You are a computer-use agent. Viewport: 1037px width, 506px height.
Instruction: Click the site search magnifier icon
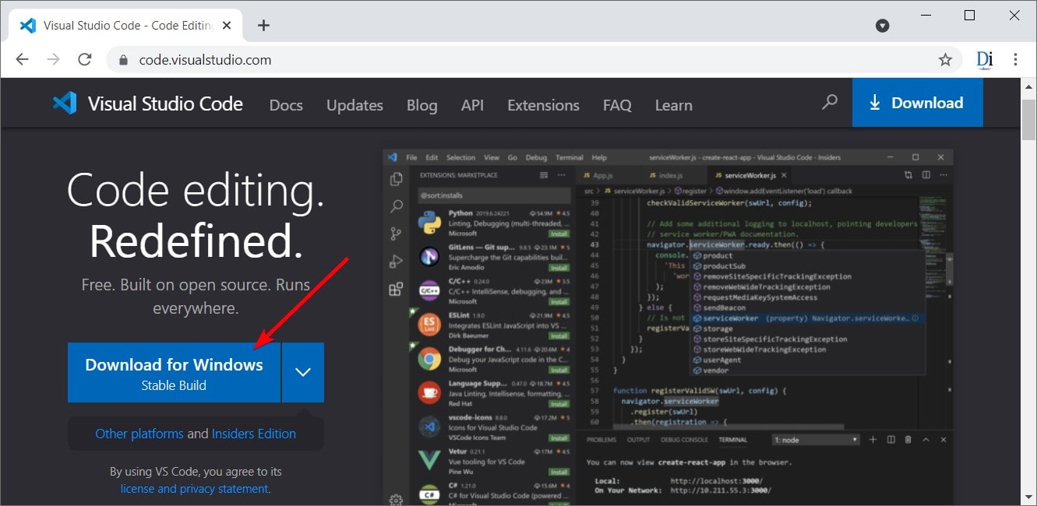830,102
